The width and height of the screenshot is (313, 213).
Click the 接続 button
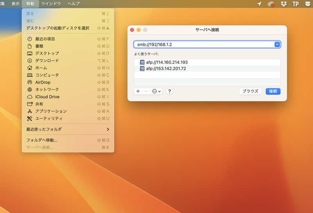pos(273,91)
